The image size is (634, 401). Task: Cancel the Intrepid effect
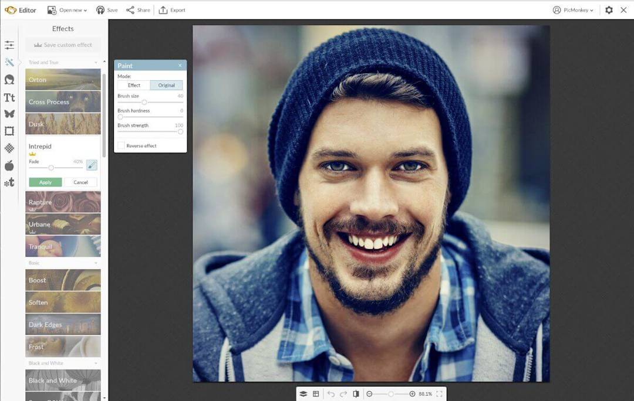(x=80, y=182)
